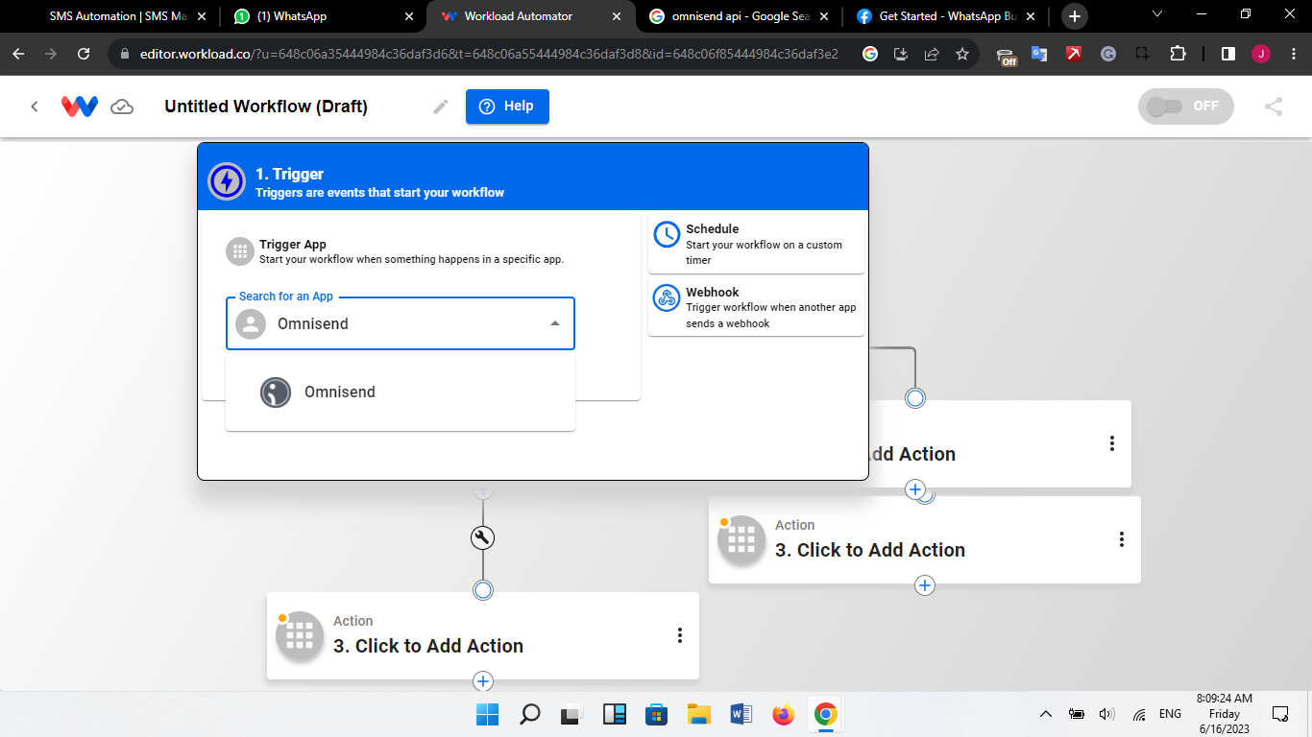This screenshot has width=1312, height=737.
Task: Open Word from taskbar
Action: pyautogui.click(x=741, y=714)
